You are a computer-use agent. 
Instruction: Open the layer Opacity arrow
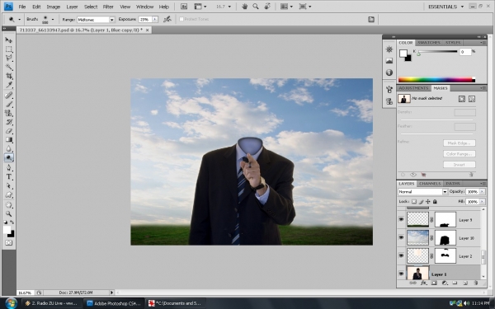pos(482,192)
